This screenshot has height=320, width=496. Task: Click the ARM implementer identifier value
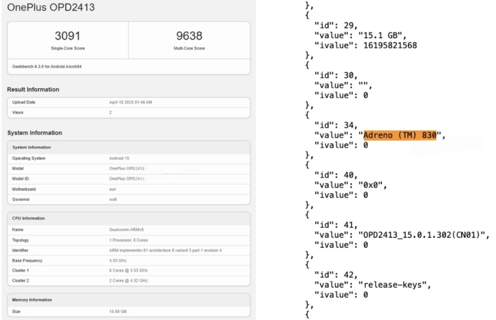[x=165, y=250]
